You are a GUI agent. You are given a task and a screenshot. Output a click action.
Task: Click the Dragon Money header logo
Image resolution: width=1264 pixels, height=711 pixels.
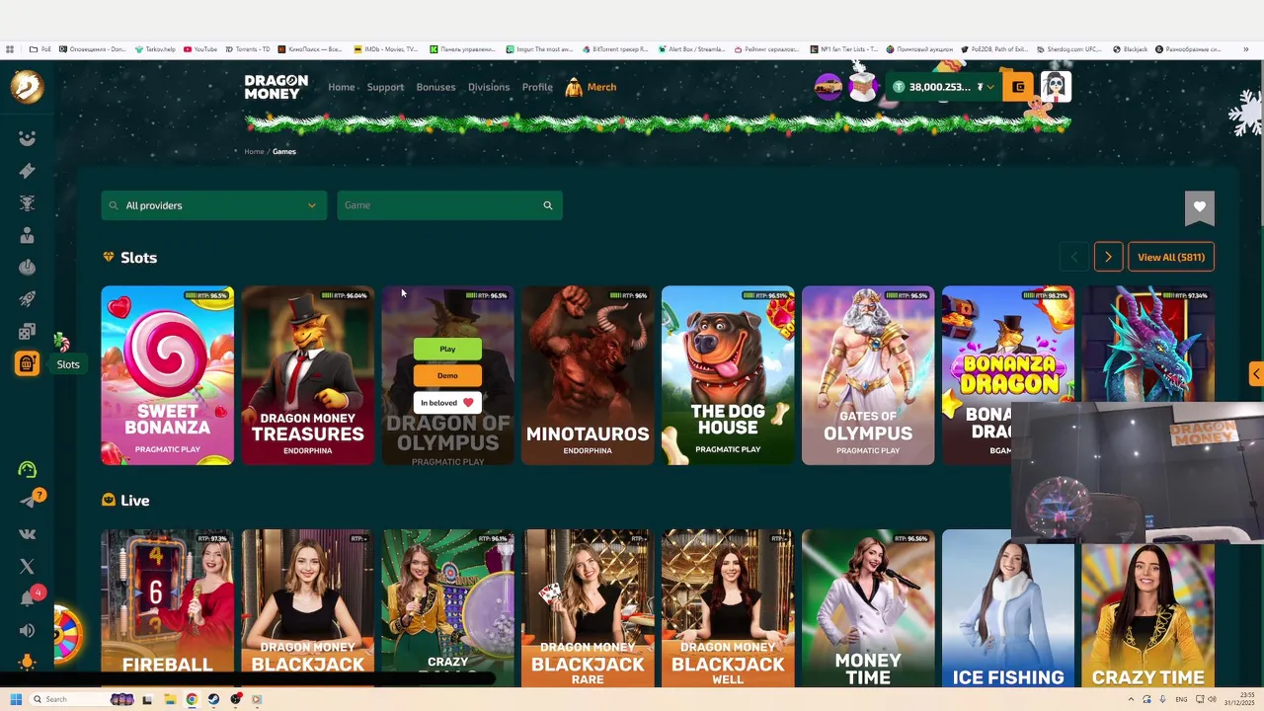(x=276, y=87)
